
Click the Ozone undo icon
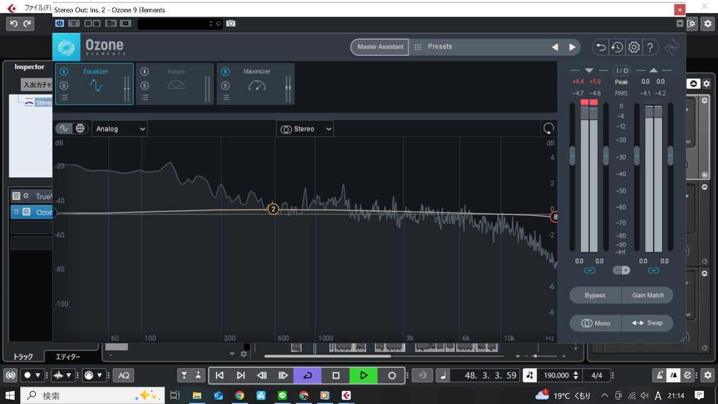[x=600, y=47]
